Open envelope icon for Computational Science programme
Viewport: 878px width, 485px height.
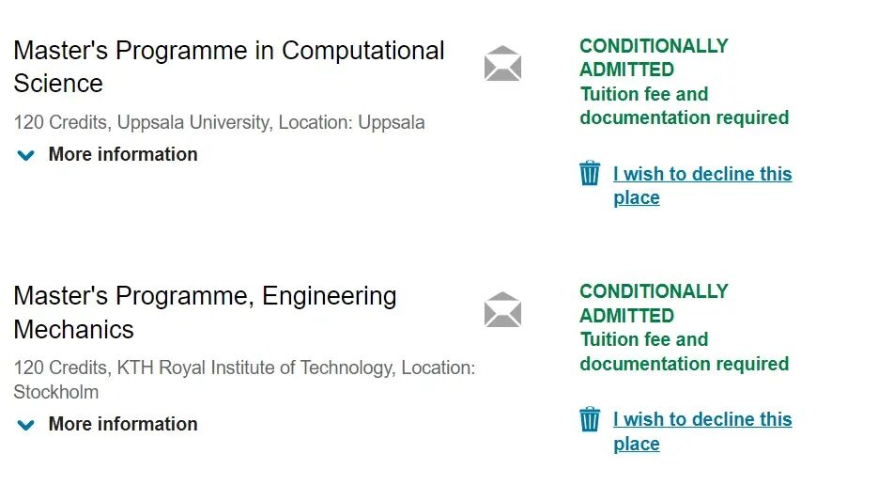pyautogui.click(x=502, y=63)
